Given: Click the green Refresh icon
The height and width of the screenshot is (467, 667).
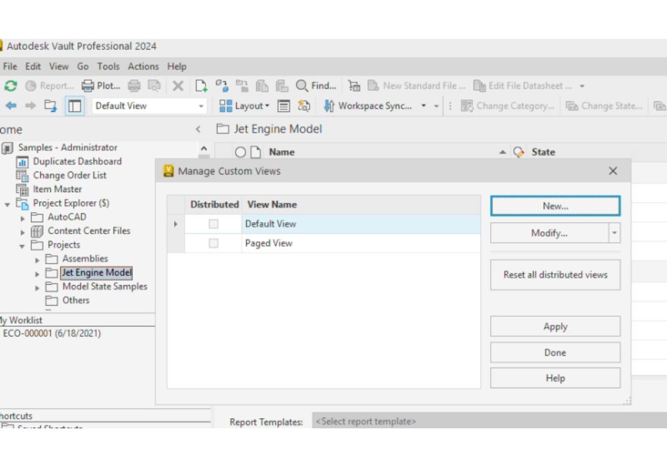Looking at the screenshot, I should [x=11, y=85].
